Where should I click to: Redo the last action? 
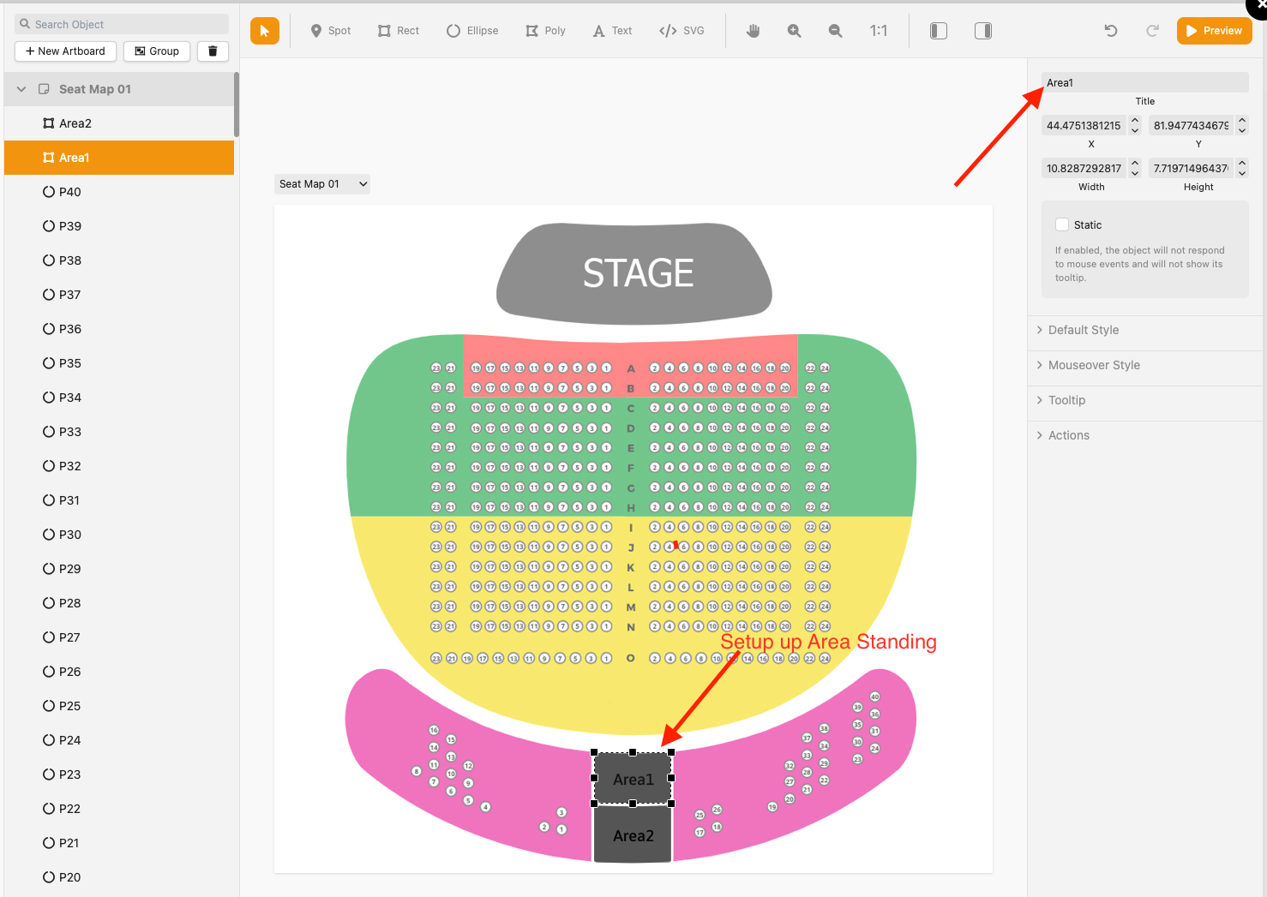point(1152,31)
